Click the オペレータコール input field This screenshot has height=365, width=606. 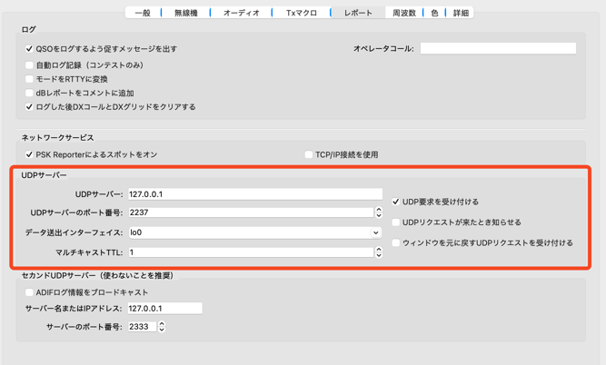point(498,48)
